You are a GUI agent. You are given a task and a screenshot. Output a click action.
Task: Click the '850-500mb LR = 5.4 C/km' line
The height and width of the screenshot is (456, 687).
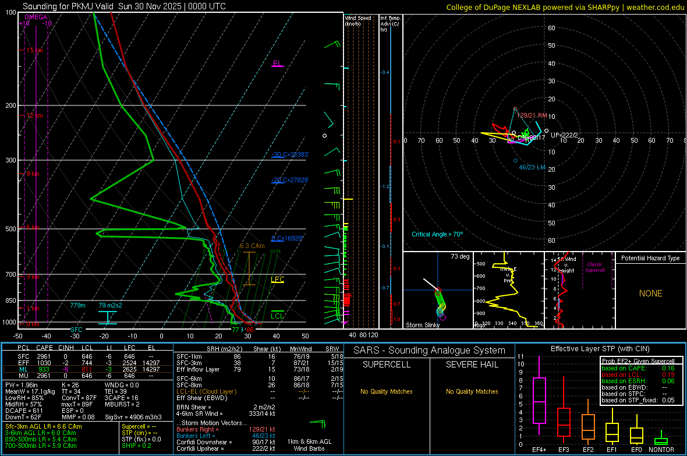(x=41, y=439)
